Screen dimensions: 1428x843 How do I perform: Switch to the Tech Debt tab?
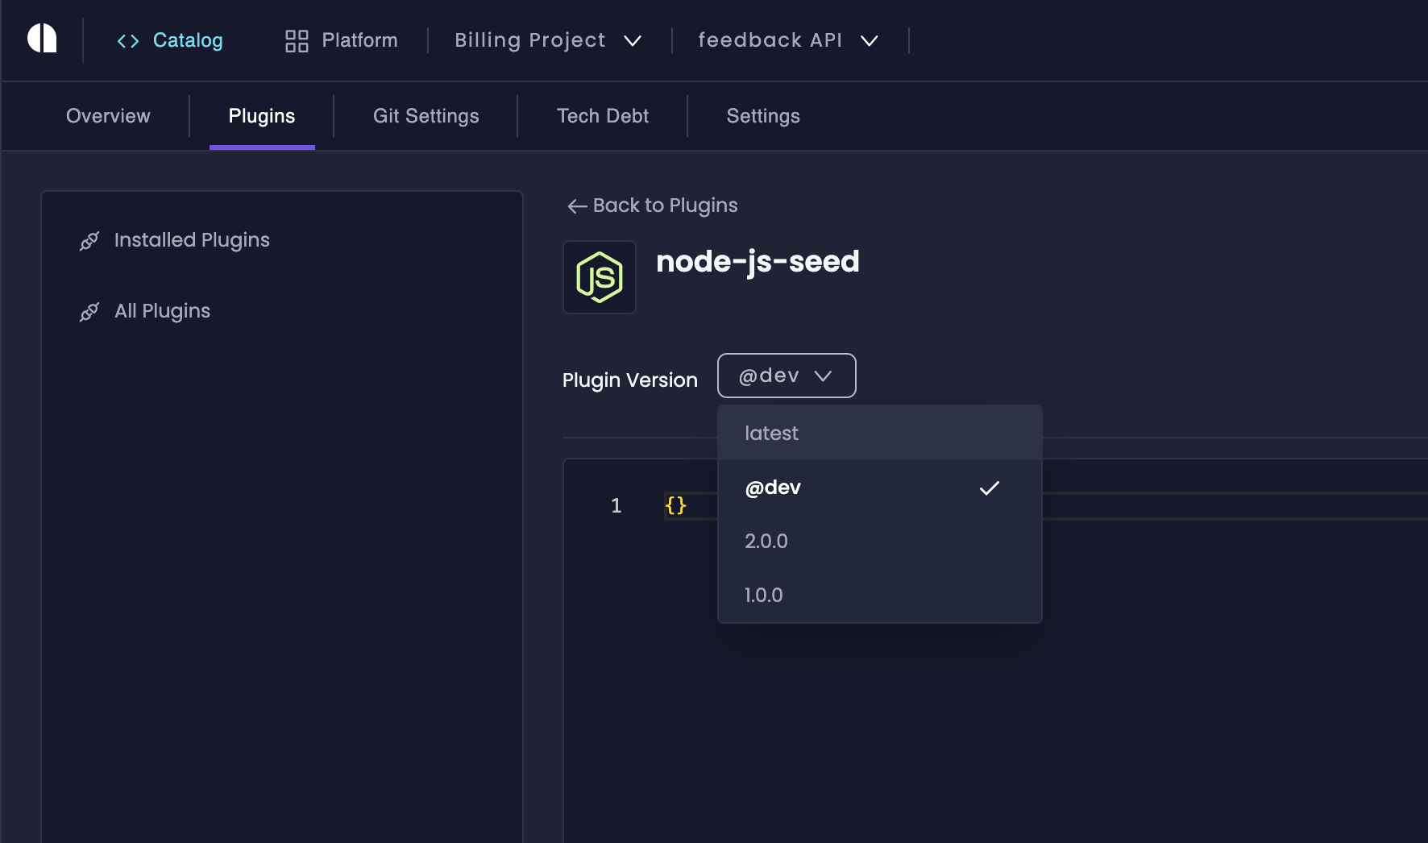[602, 116]
